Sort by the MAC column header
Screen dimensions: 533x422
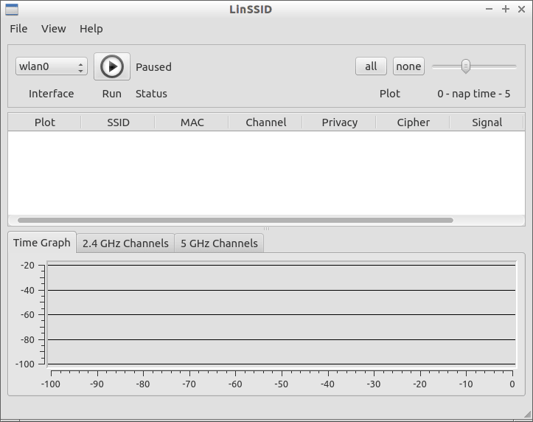[x=192, y=122]
